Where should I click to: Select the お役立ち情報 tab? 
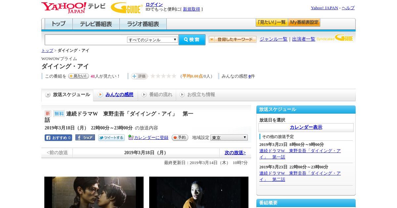click(x=197, y=95)
